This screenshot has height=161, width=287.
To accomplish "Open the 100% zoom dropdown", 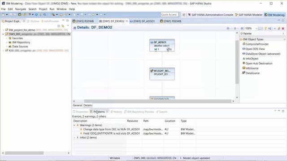I will coord(256,28).
